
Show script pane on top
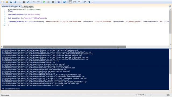[x=70, y=2]
